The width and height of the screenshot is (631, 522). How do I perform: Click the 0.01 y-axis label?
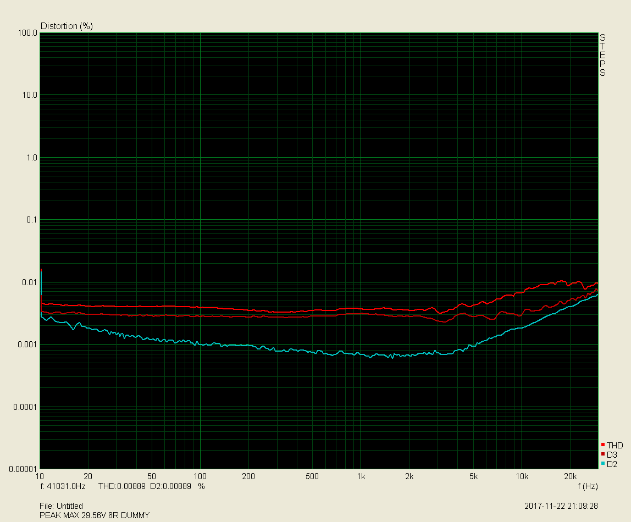(29, 282)
